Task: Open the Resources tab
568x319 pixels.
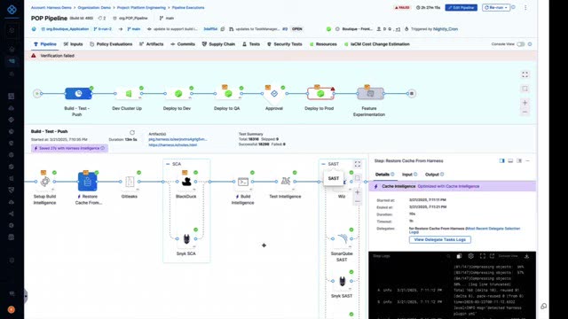Action: pyautogui.click(x=323, y=44)
